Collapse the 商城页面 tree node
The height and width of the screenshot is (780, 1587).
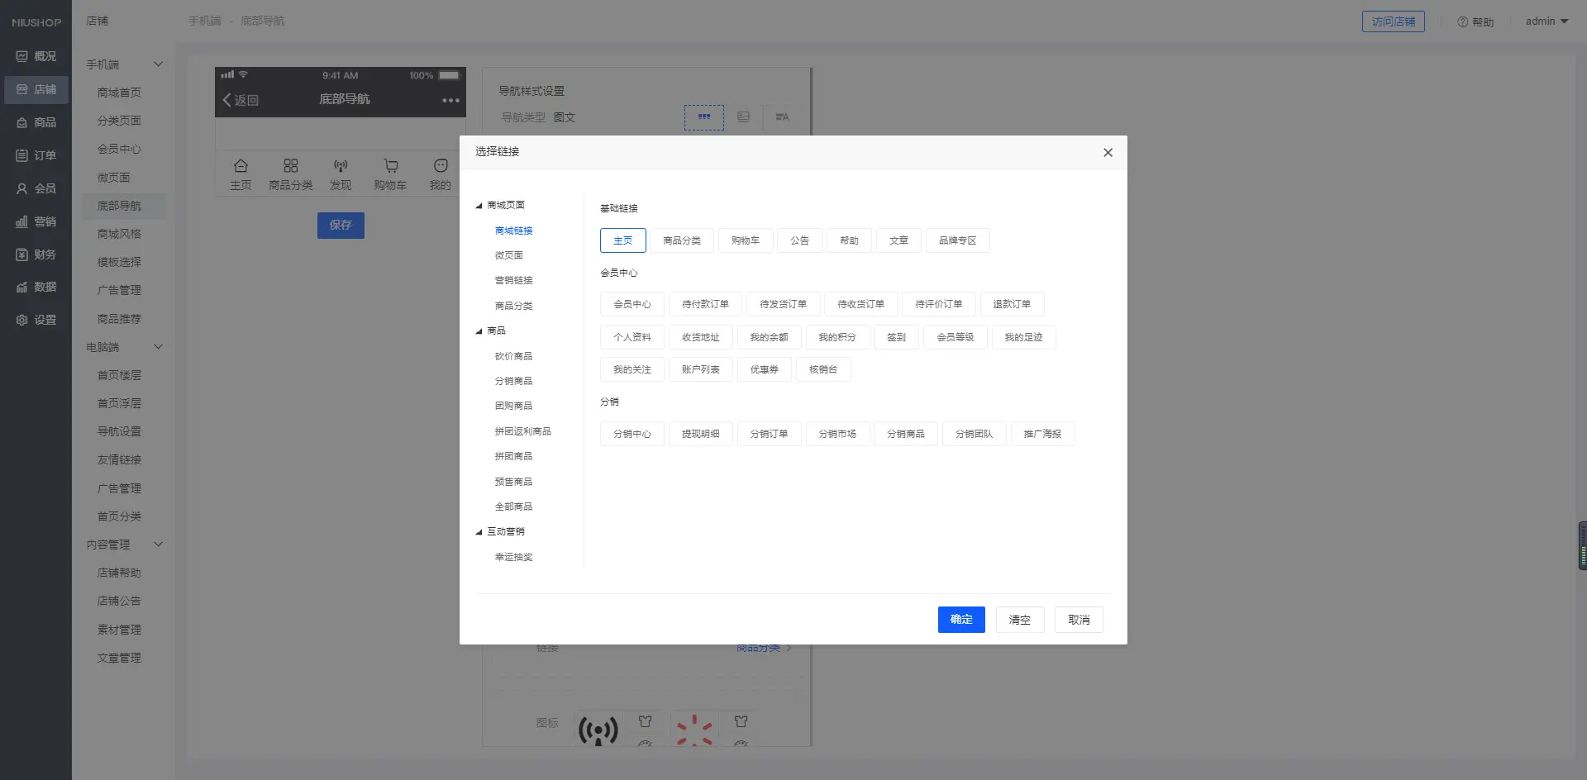pyautogui.click(x=479, y=206)
